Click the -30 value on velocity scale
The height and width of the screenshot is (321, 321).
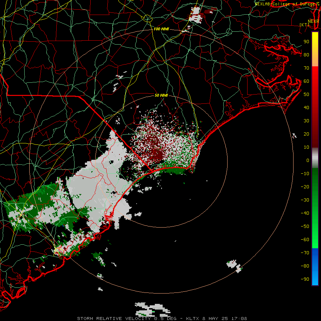305,200
